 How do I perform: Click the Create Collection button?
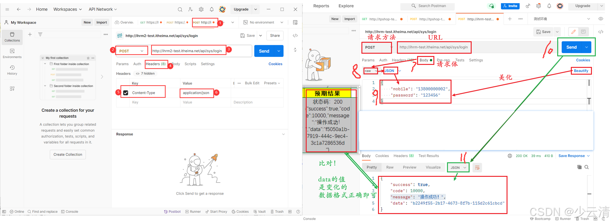68,155
